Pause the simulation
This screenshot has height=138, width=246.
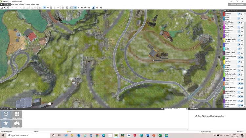click(x=75, y=7)
